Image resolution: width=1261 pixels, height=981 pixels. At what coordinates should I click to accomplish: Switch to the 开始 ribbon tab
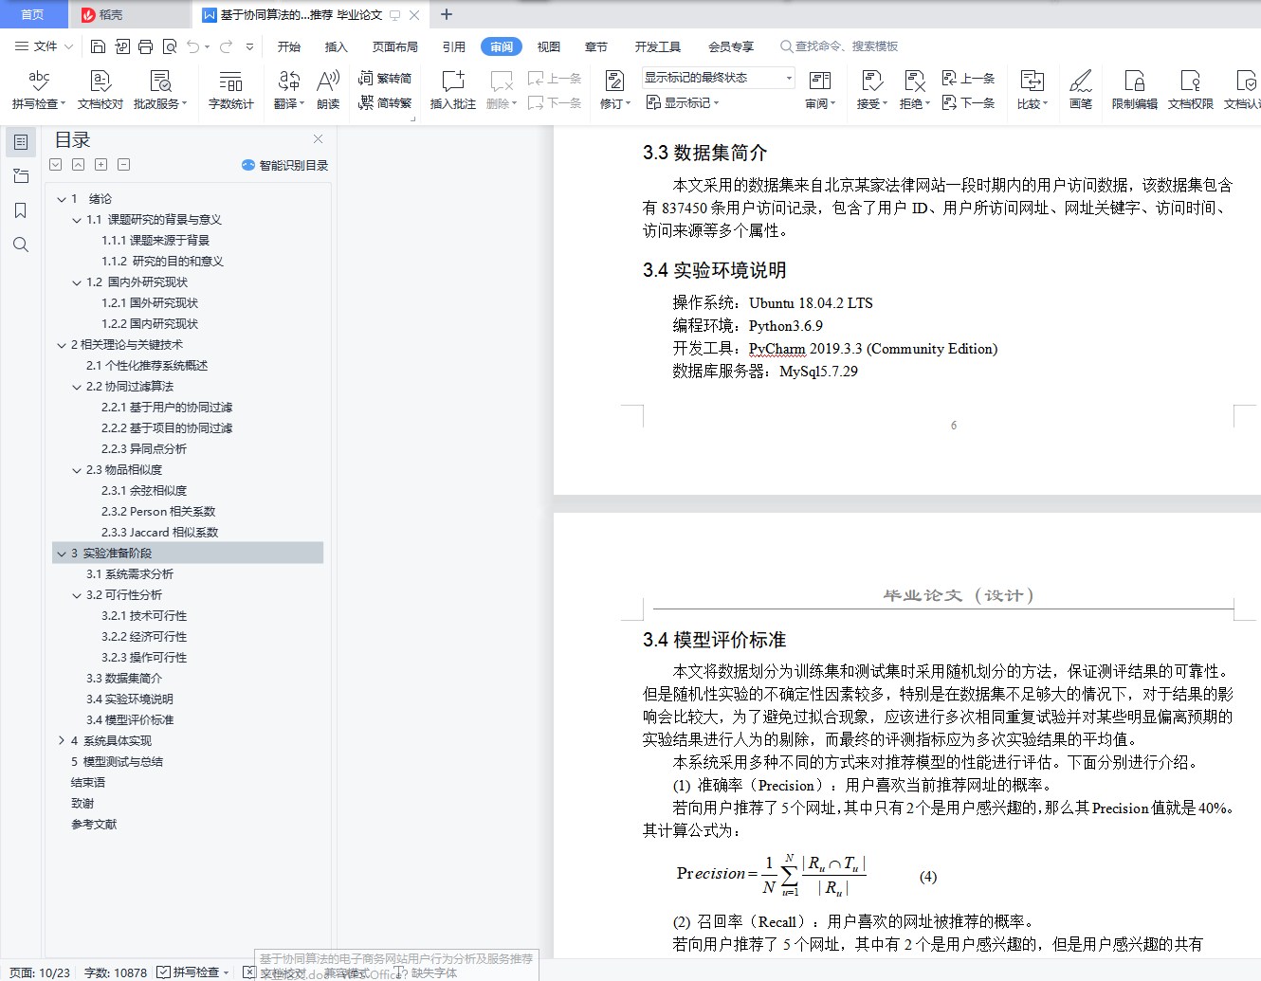tap(289, 46)
